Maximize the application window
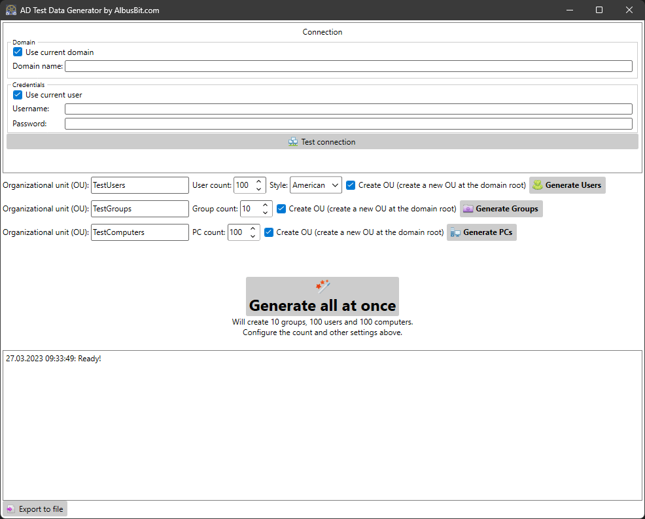This screenshot has width=645, height=519. pos(599,10)
